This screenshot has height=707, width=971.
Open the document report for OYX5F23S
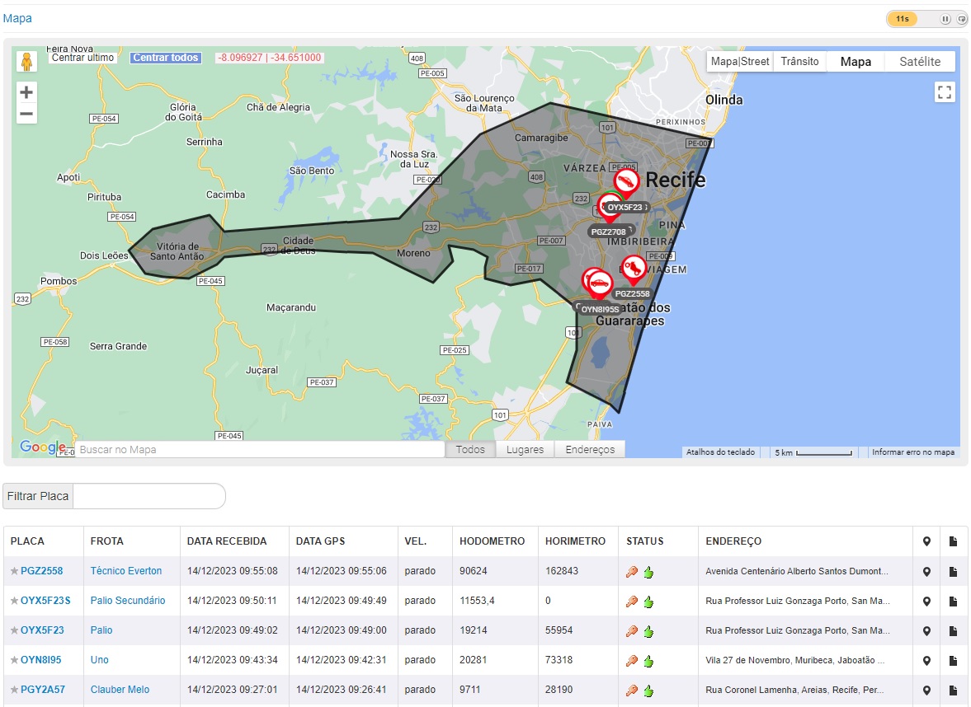click(x=953, y=602)
